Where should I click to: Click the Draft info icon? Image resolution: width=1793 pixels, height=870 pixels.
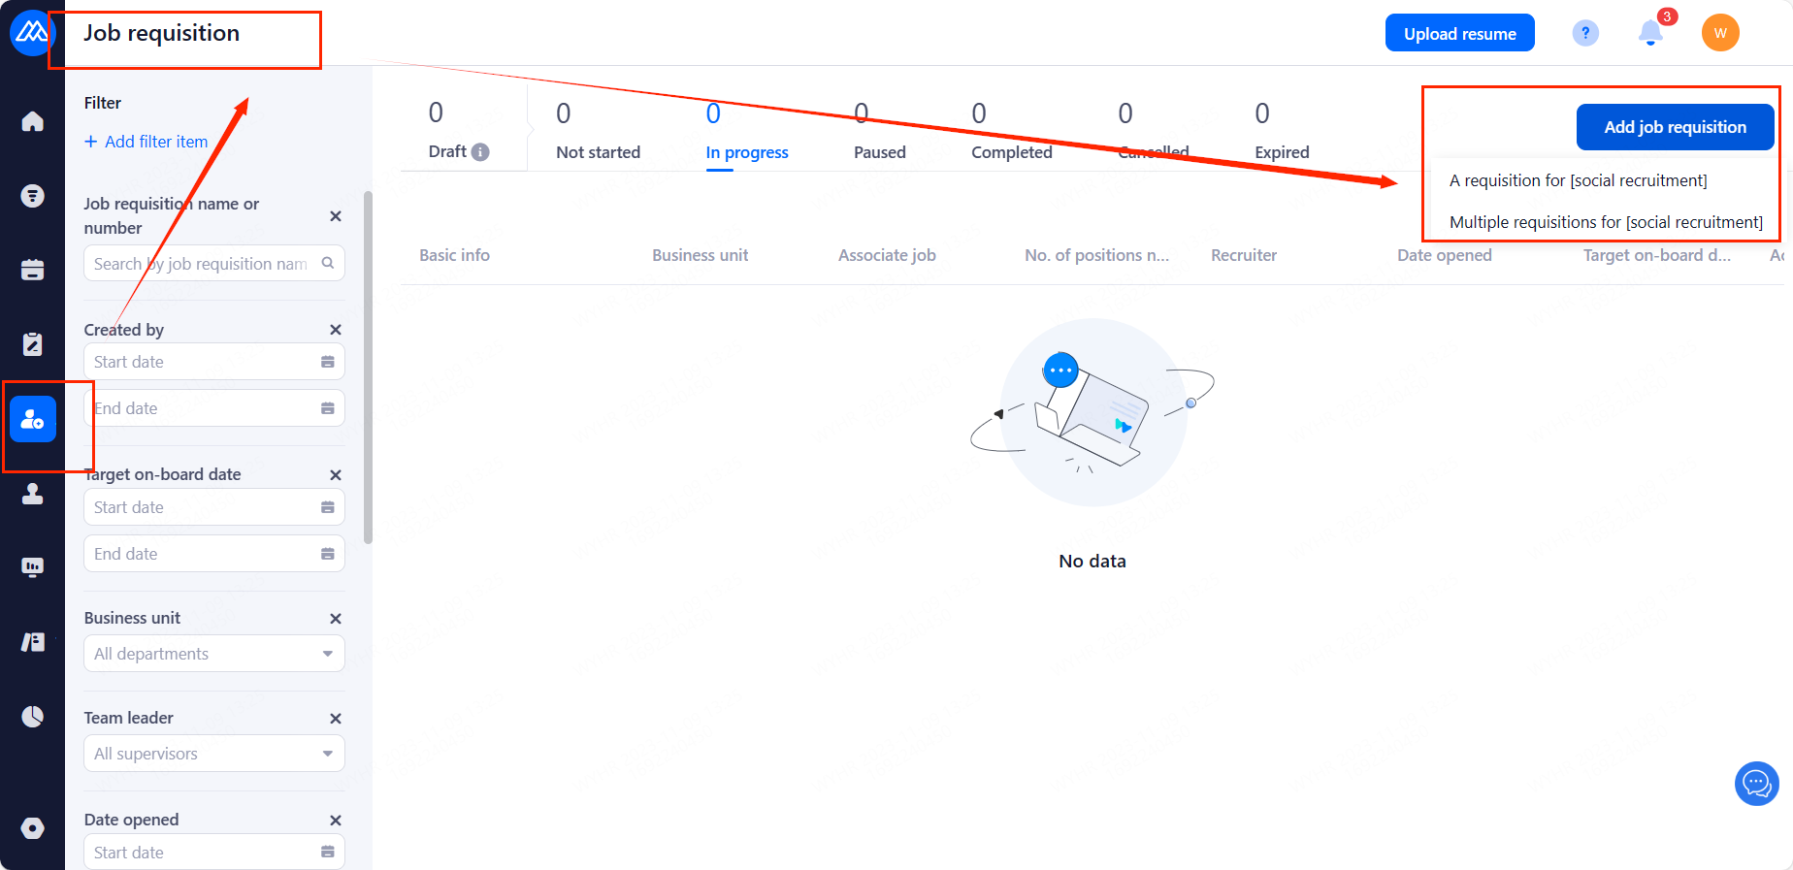480,152
